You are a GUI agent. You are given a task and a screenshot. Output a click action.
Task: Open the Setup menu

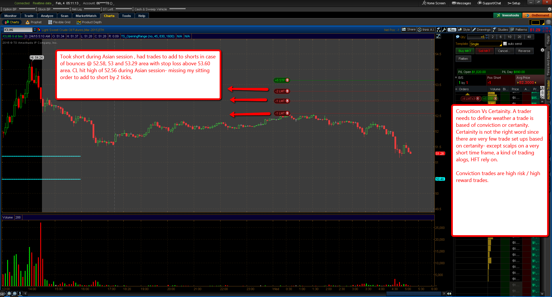[514, 3]
